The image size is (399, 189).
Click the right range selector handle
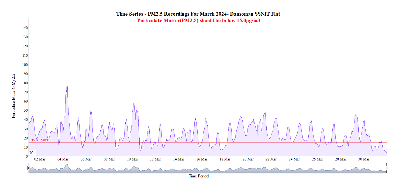387,168
